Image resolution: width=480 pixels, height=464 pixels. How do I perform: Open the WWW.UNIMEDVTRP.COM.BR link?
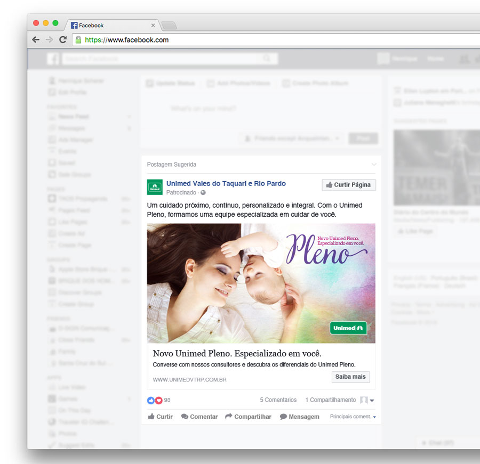pyautogui.click(x=189, y=380)
